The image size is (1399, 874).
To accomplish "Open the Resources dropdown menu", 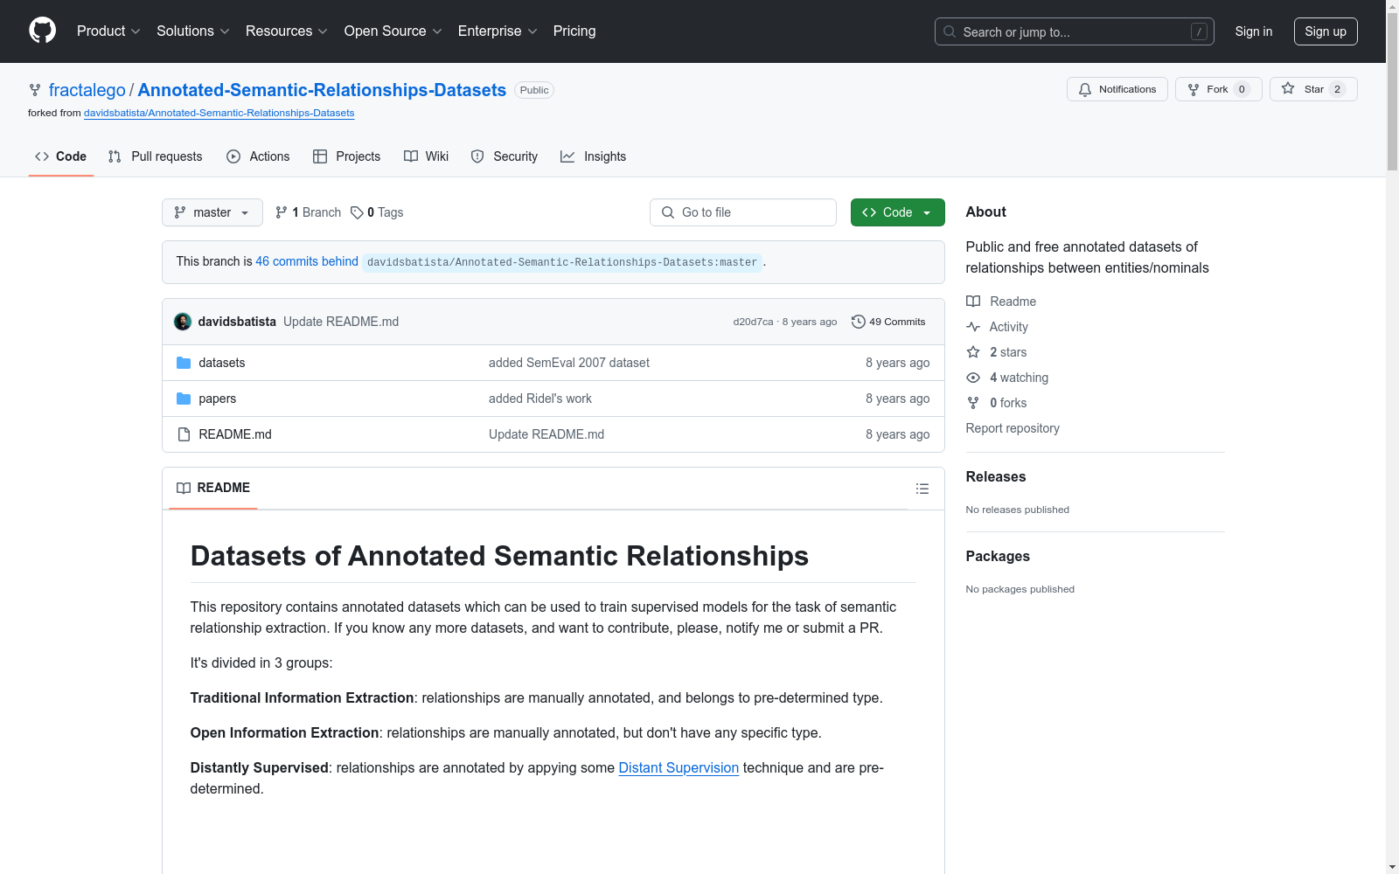I will click(287, 31).
